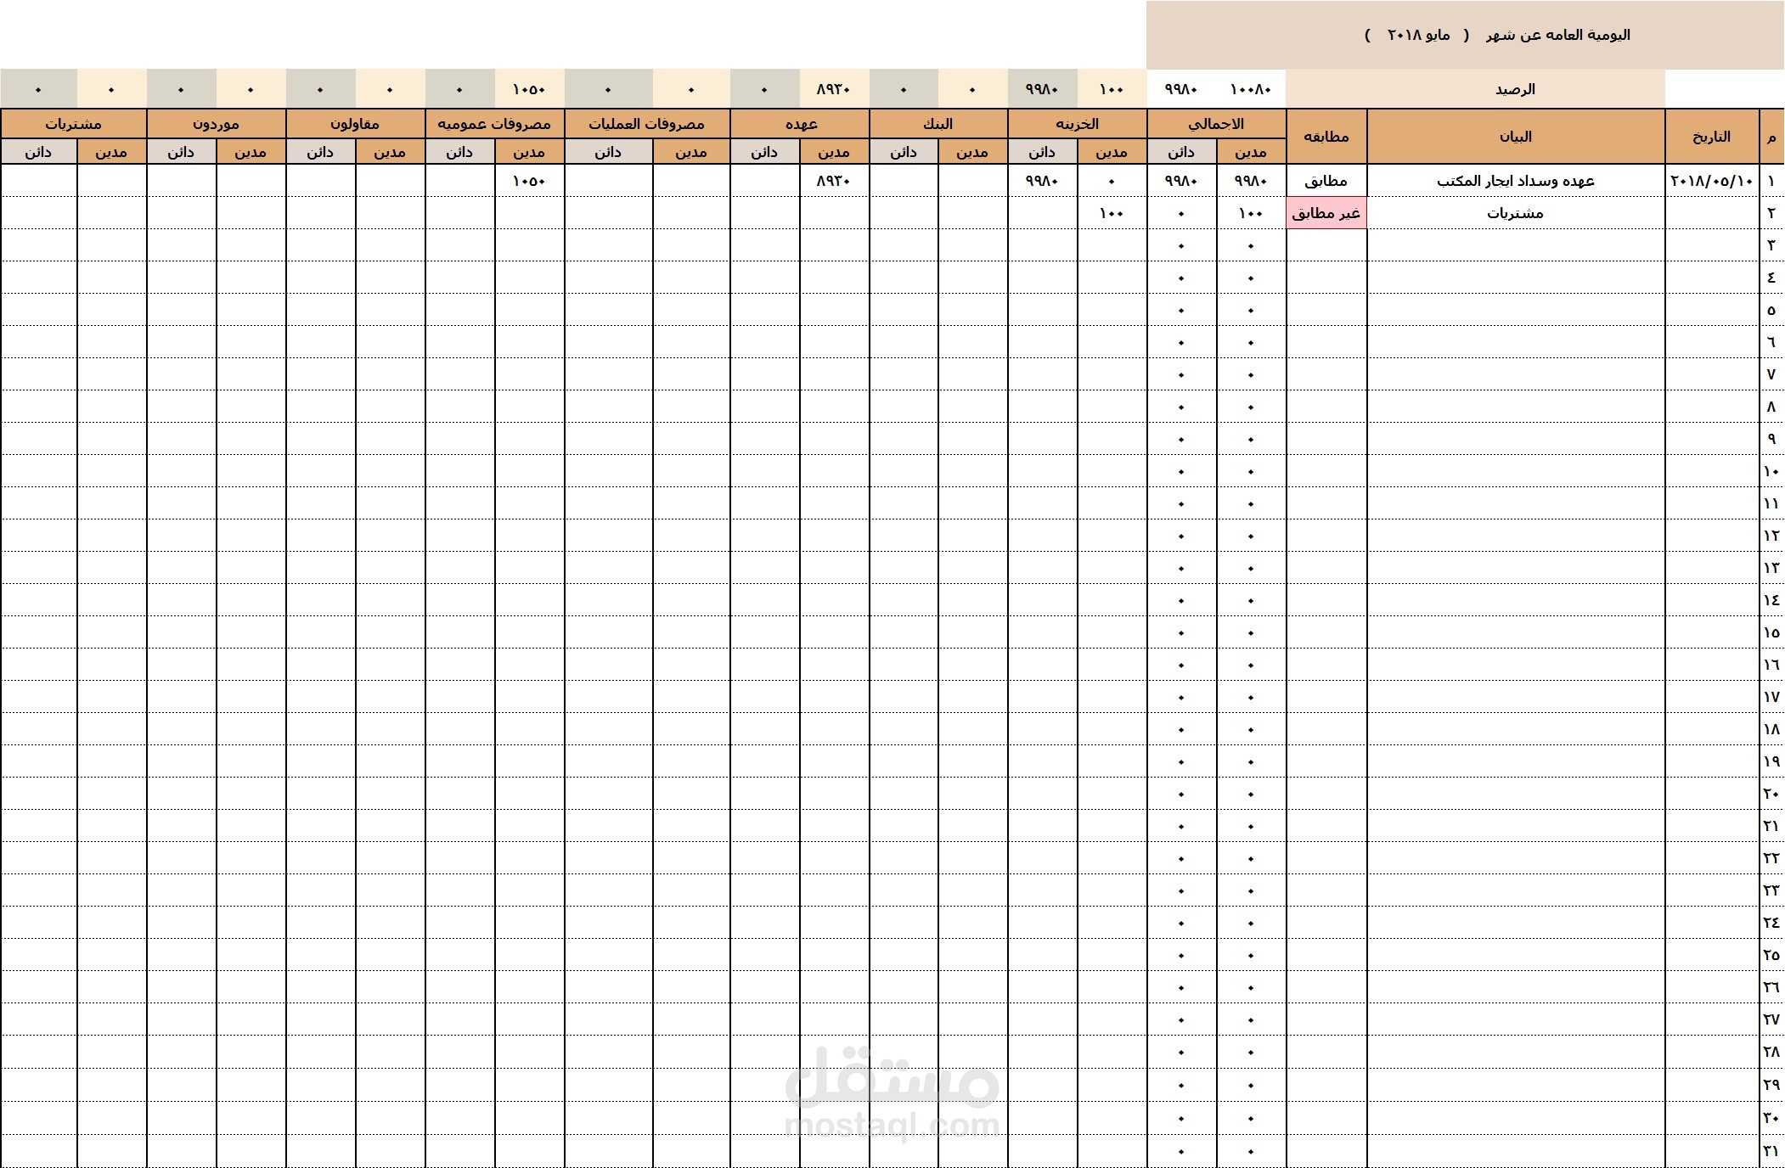Click دائن subheader under الاجمالي
This screenshot has width=1785, height=1168.
tap(1181, 152)
